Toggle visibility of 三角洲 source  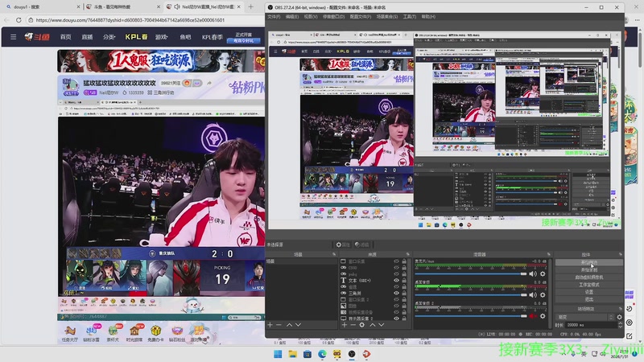coord(396,293)
